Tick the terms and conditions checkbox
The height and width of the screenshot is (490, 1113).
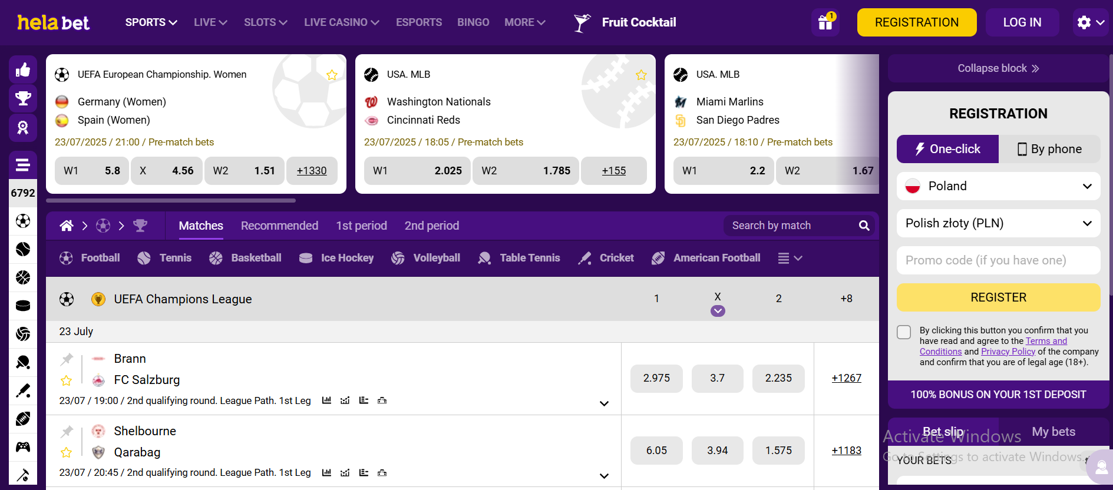point(904,332)
